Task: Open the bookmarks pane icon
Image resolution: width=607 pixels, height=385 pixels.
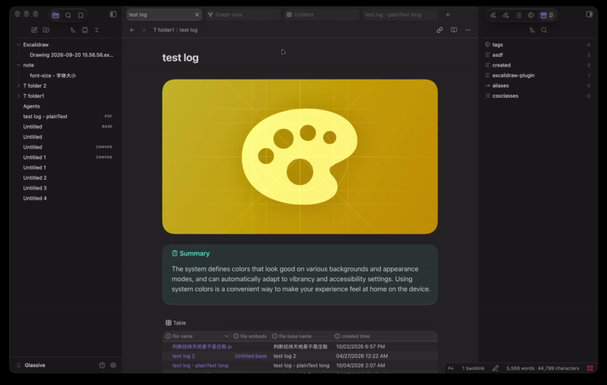Action: tap(80, 15)
